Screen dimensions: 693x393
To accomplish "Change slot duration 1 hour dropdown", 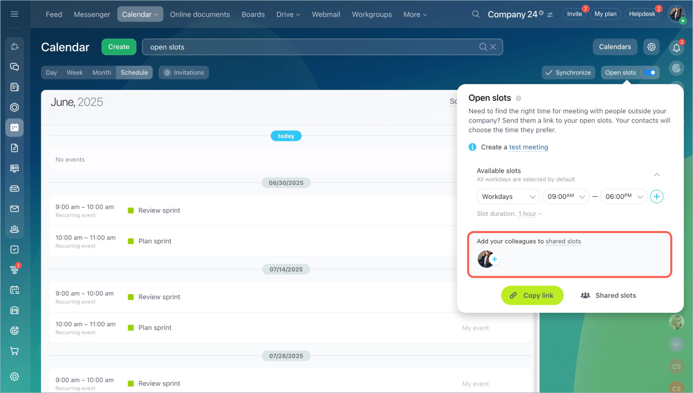I will [529, 214].
